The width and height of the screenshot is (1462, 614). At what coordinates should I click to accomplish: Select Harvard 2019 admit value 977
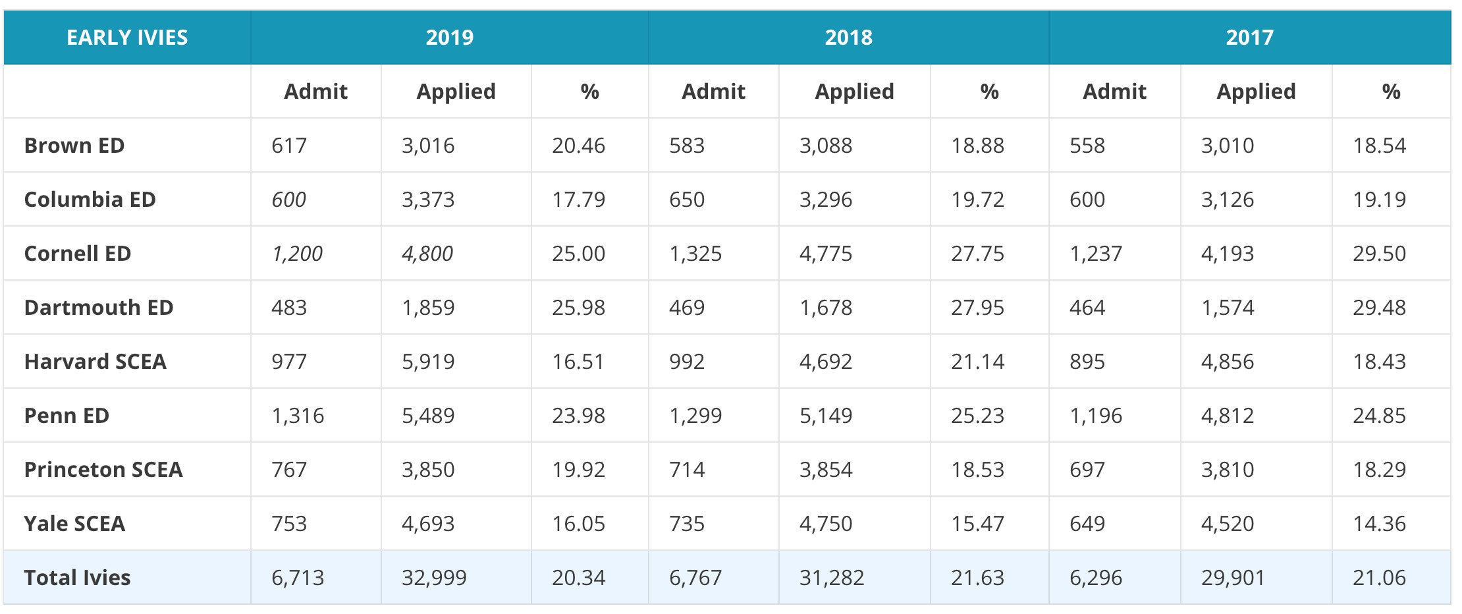click(289, 362)
